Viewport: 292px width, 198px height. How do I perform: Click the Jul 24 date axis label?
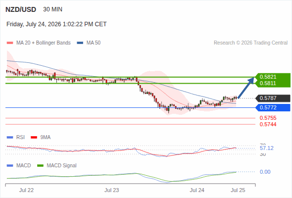(x=197, y=190)
